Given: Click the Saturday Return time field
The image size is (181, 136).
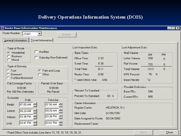Looking at the screenshot, I should 51,117.
